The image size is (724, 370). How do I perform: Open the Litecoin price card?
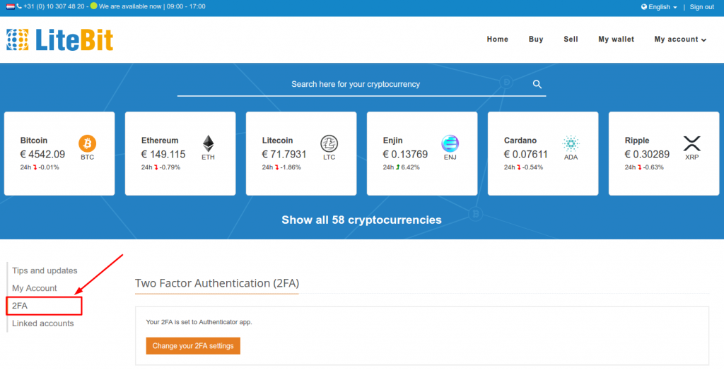point(301,154)
